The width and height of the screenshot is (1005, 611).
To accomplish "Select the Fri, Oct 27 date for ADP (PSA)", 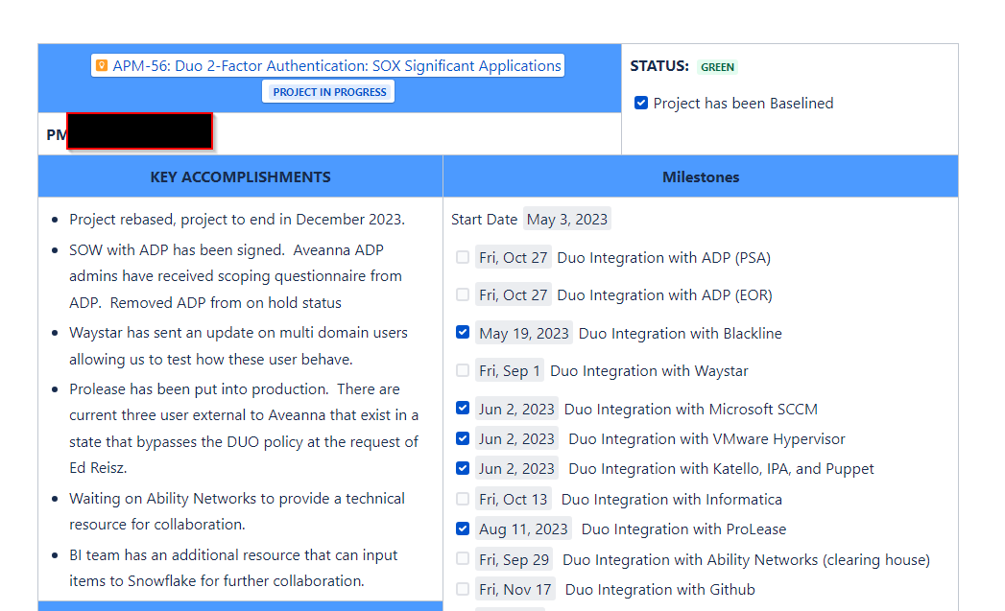I will [x=513, y=257].
